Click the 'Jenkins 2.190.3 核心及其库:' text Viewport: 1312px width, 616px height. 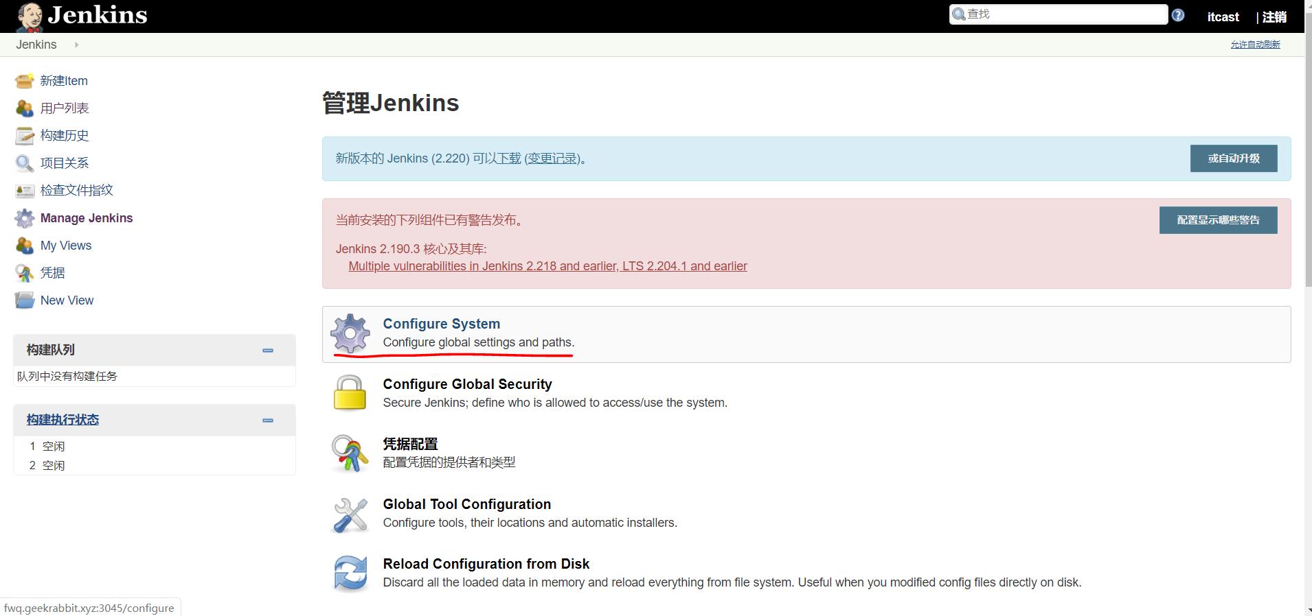[411, 249]
